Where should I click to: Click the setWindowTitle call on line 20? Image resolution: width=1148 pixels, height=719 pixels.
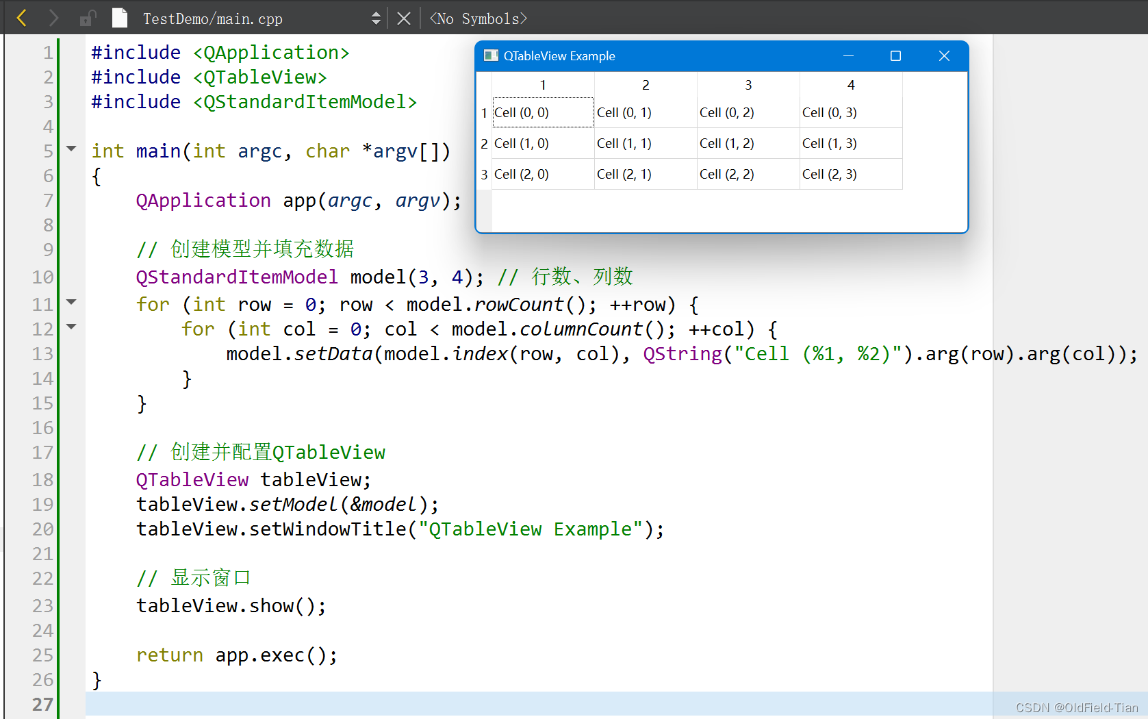click(328, 529)
